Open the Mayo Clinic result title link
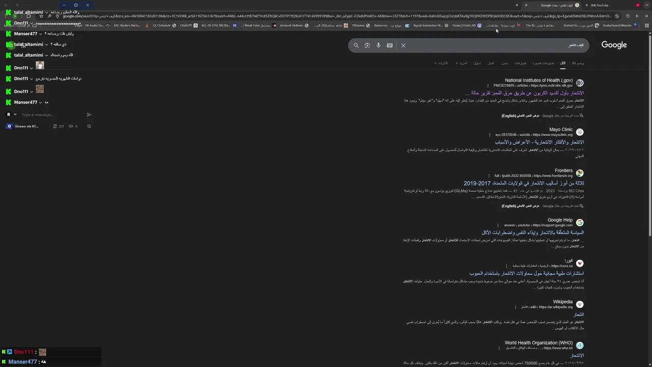652x367 pixels. pos(539,142)
